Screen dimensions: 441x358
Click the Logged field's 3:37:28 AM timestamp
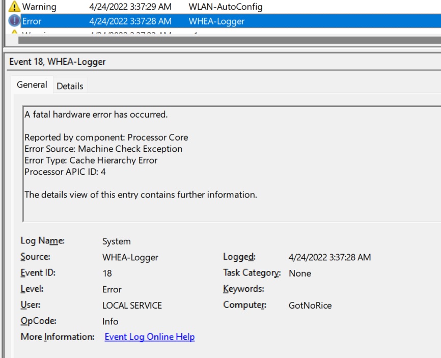[x=329, y=257]
